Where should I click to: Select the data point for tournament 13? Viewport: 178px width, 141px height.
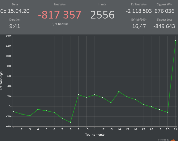[x=111, y=103]
